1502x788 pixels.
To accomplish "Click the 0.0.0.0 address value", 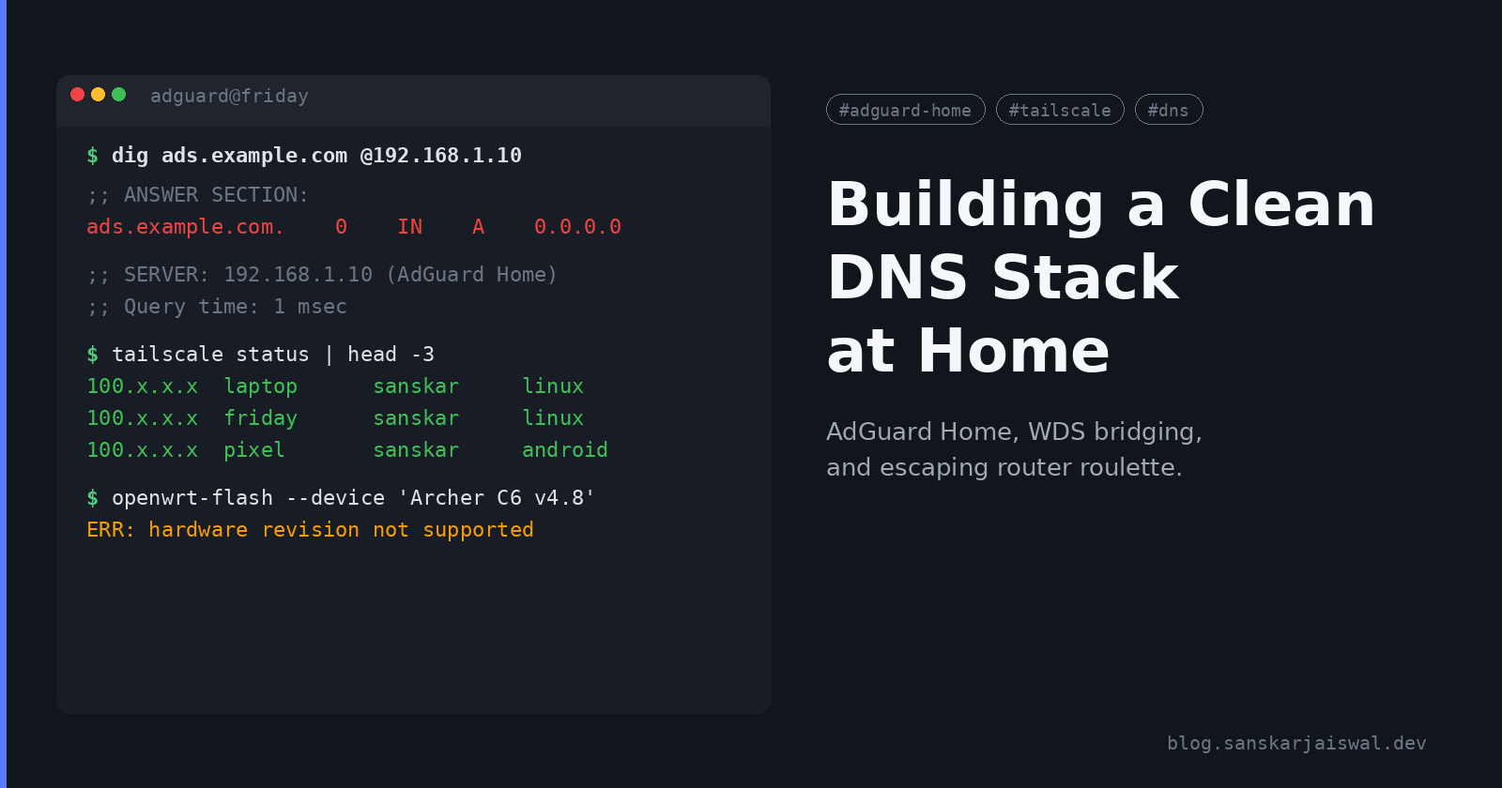I will tap(577, 227).
